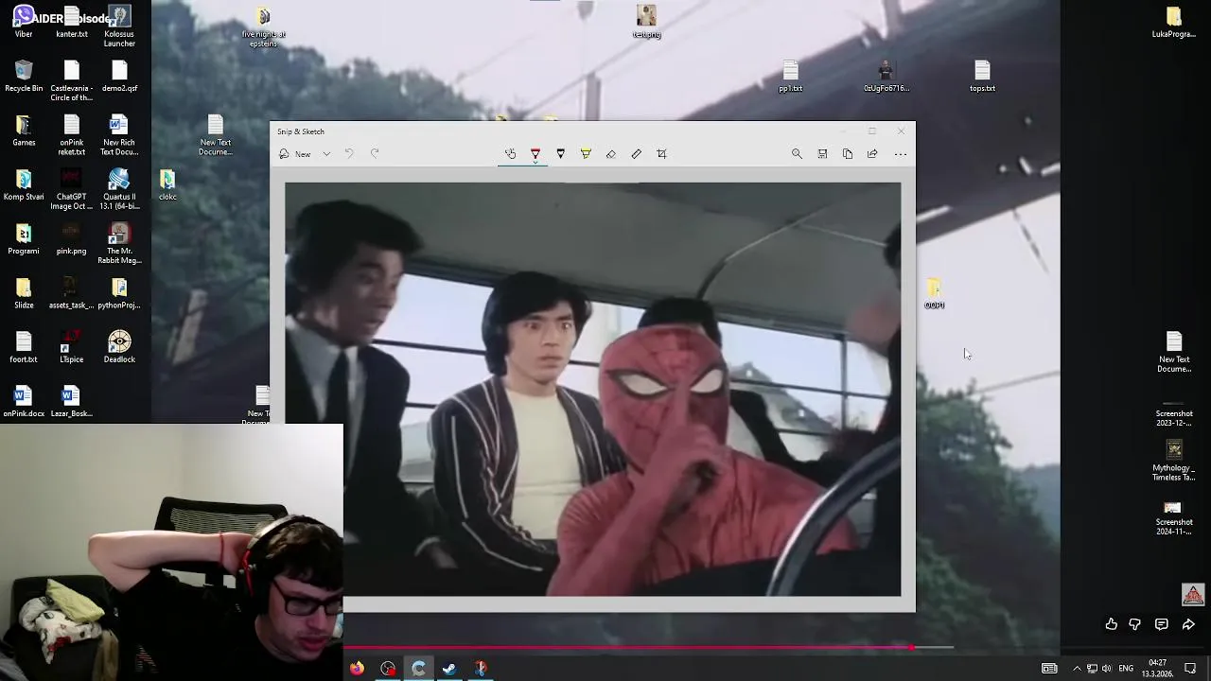Select the pp1.txt desktop file
The image size is (1211, 681).
pos(791,77)
